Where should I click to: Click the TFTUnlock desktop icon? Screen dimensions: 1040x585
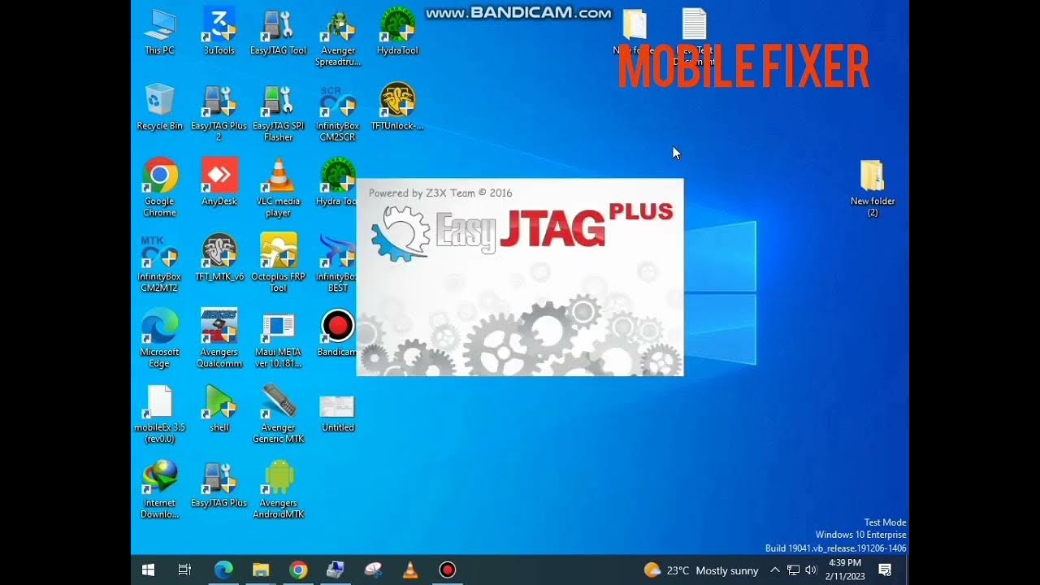click(397, 106)
